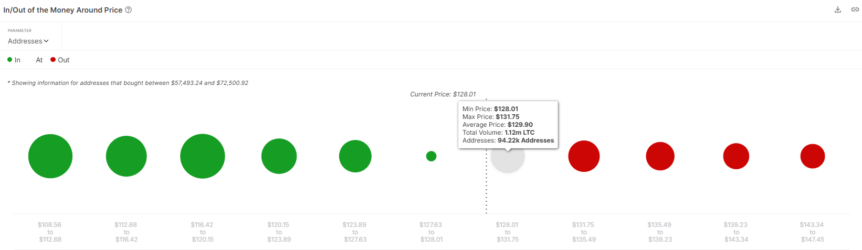
Task: Select the red bubble for $131.75 to $135.49
Action: point(584,156)
